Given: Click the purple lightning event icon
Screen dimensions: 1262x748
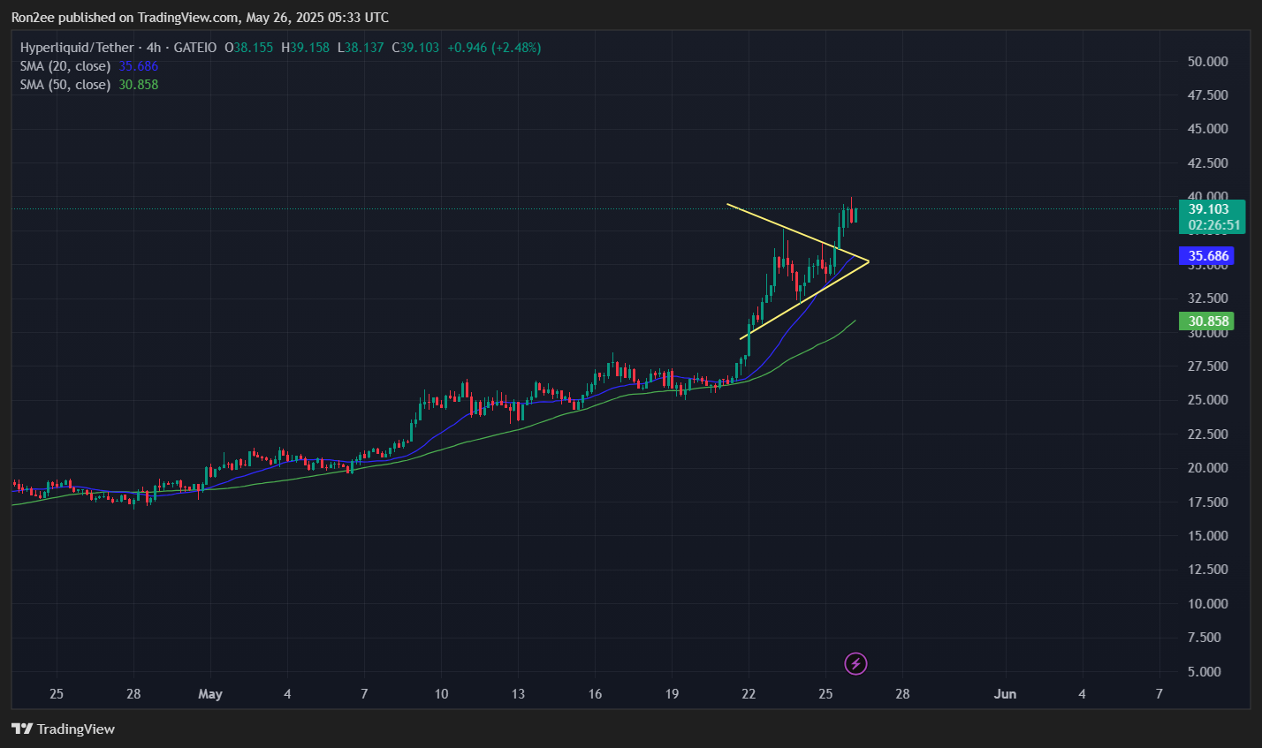Looking at the screenshot, I should coord(855,663).
